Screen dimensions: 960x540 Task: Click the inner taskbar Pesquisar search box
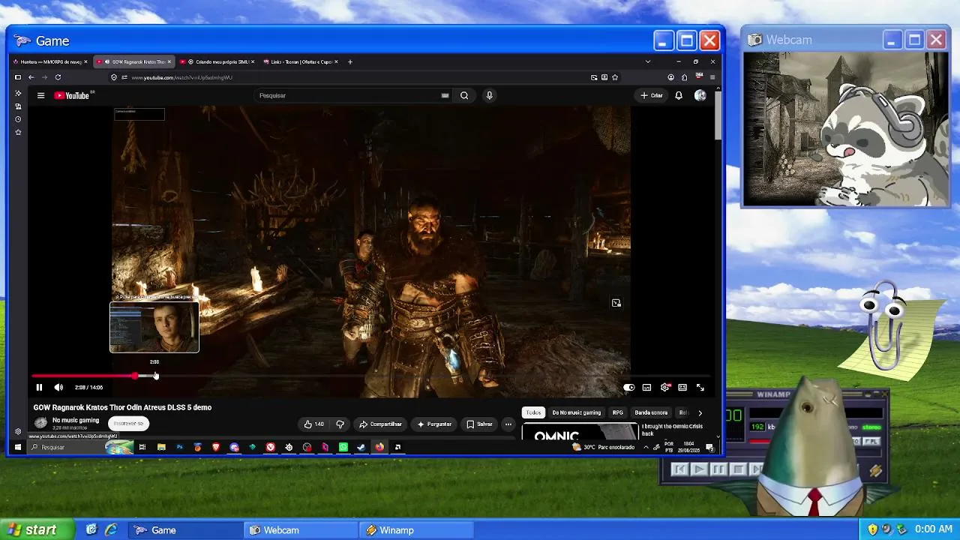point(81,447)
